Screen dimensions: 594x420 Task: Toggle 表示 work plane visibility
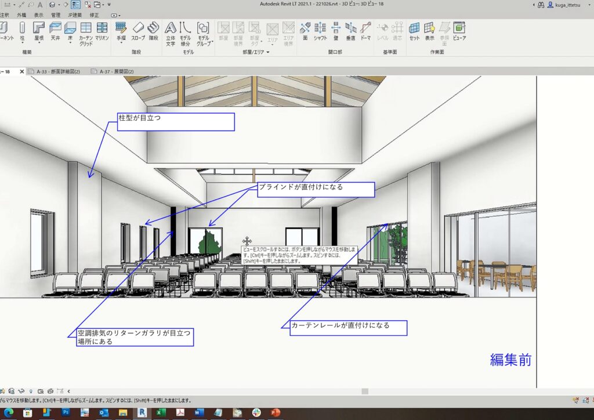(x=430, y=30)
